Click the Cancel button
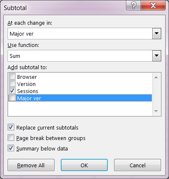 (138, 165)
